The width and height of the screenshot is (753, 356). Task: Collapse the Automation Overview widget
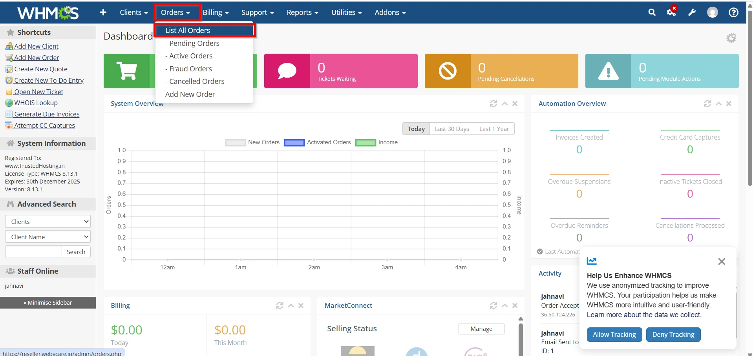(718, 104)
